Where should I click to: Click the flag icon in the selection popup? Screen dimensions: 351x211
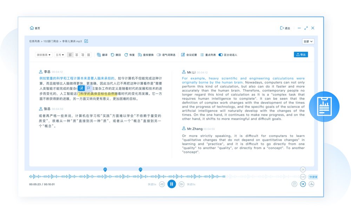point(88,88)
